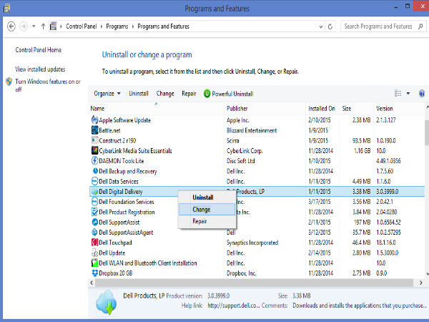Select the Dell Touchpad row name

click(x=115, y=243)
